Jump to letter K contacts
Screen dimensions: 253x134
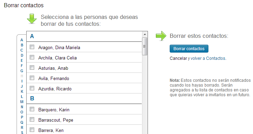click(22, 91)
